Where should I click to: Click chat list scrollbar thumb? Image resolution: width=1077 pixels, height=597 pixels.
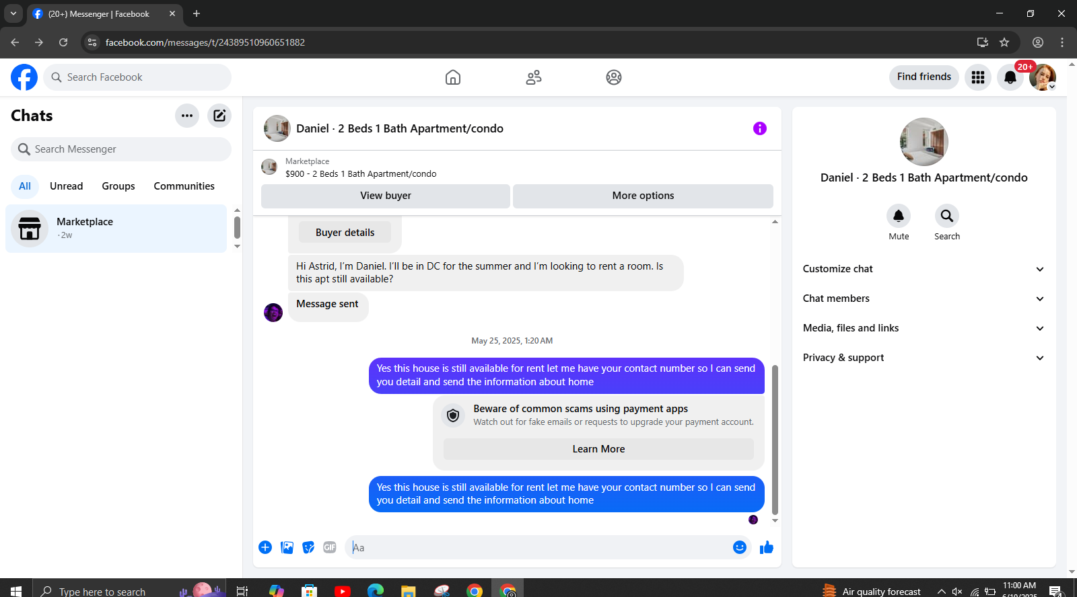tap(237, 227)
